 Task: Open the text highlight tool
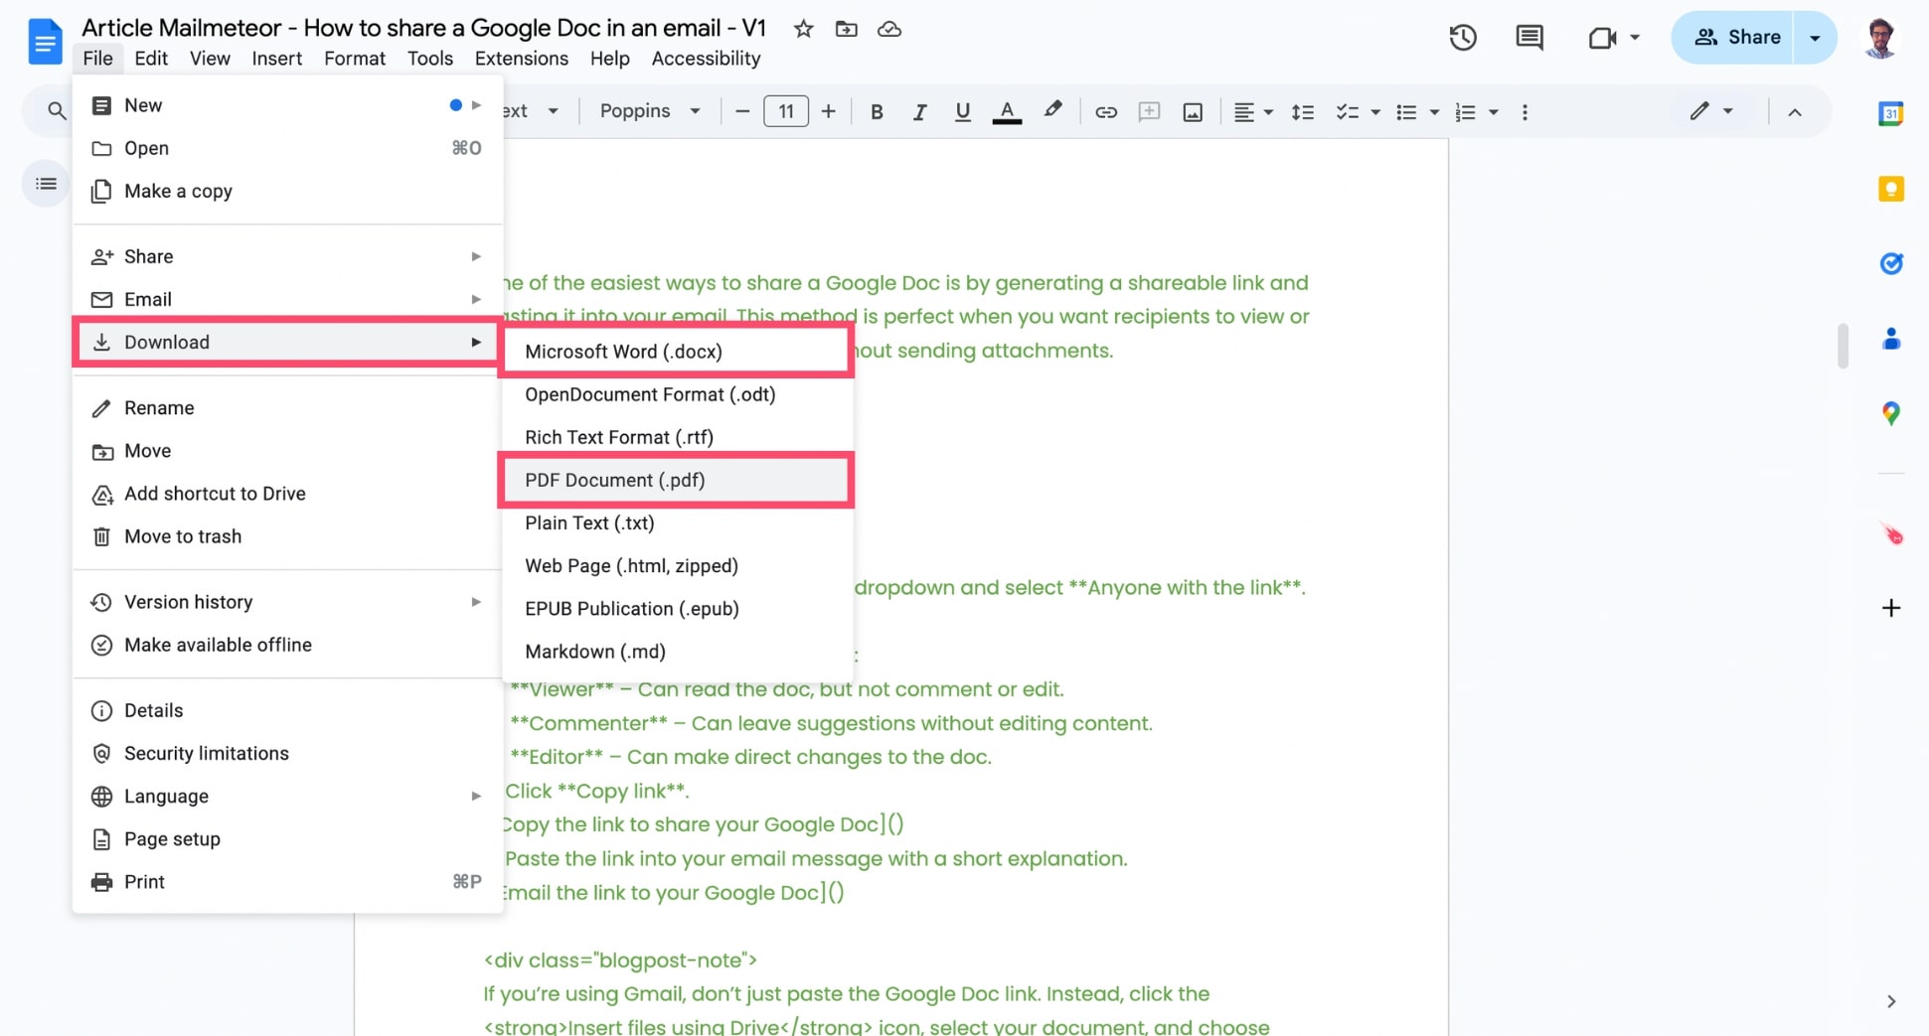click(x=1053, y=111)
